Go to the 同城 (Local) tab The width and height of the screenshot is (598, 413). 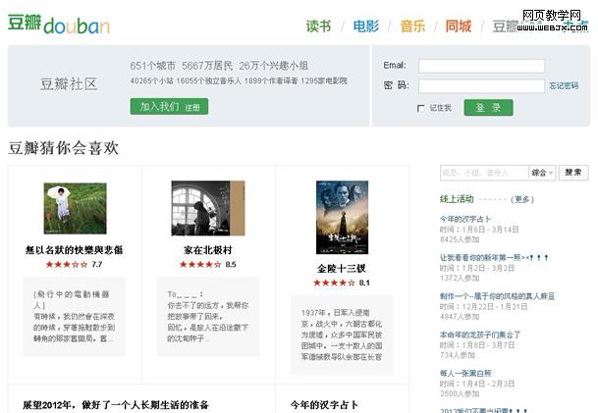(459, 26)
